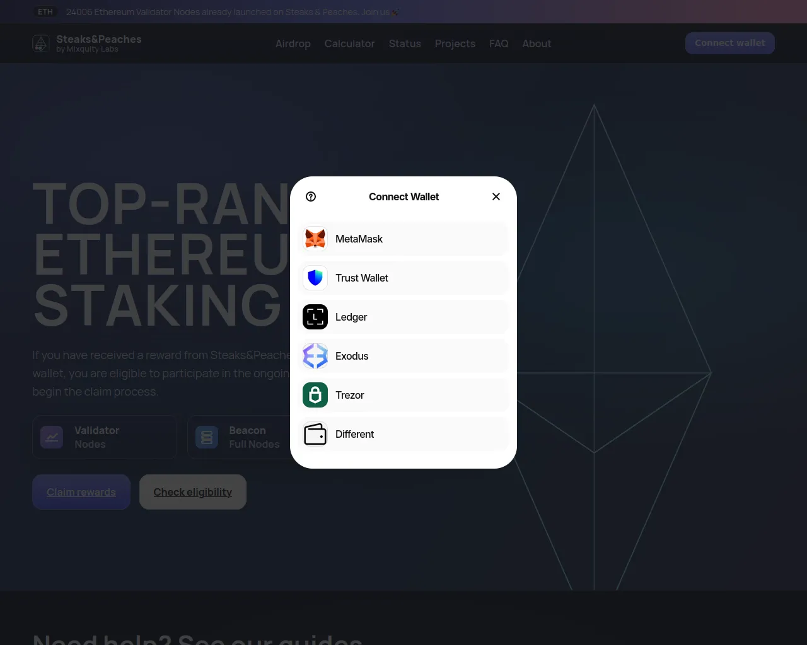Click the Ledger logo icon
The image size is (807, 645).
coord(315,317)
